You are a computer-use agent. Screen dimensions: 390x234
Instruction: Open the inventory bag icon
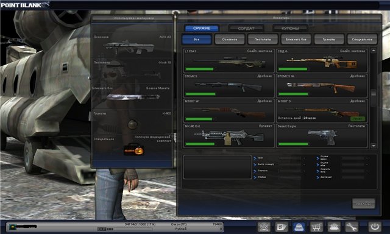tap(299, 227)
